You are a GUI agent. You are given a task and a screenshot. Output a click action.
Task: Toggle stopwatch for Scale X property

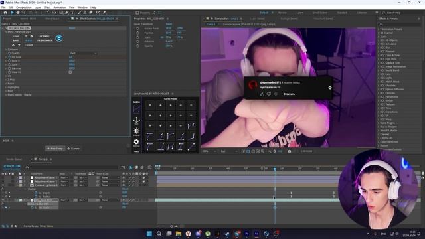(x=9, y=61)
